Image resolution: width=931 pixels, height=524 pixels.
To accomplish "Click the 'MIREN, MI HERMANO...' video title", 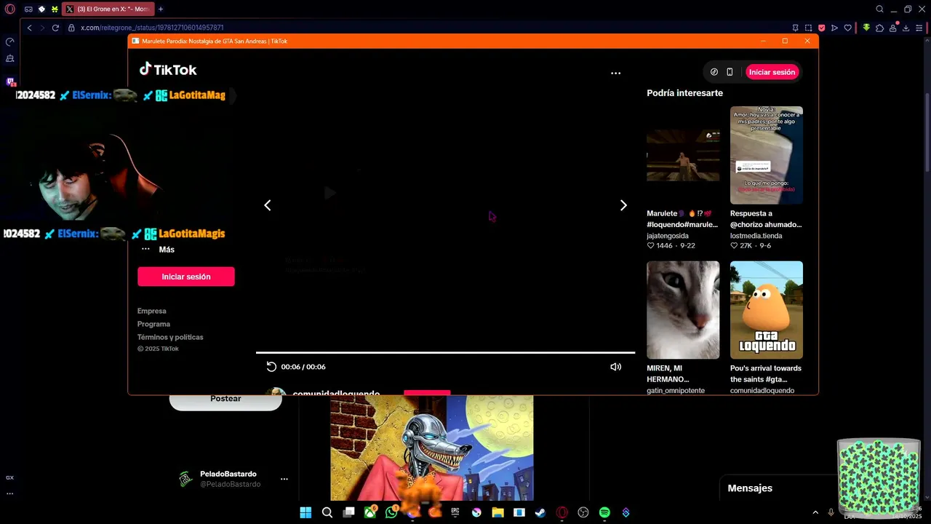I will (x=668, y=373).
